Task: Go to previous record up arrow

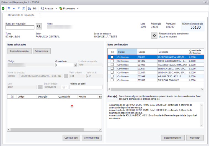Action: (x=14, y=8)
